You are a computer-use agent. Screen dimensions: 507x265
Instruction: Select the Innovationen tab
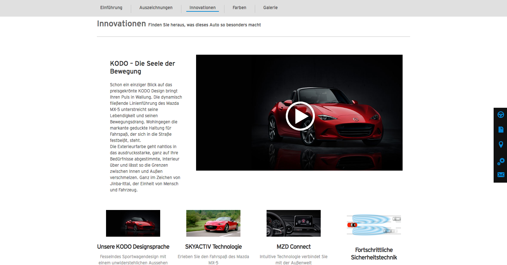[203, 7]
